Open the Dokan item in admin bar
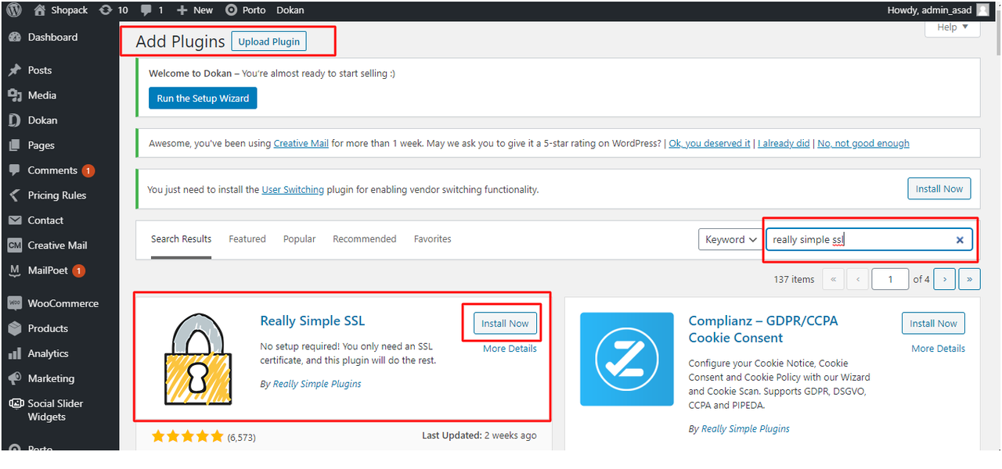 click(290, 10)
